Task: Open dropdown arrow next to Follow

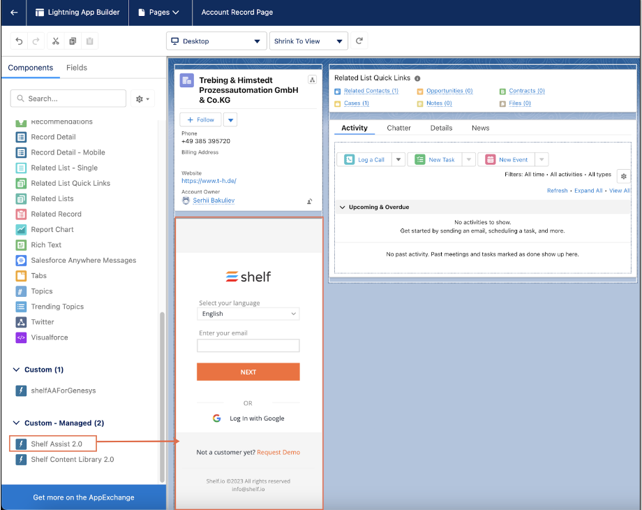Action: pos(230,120)
